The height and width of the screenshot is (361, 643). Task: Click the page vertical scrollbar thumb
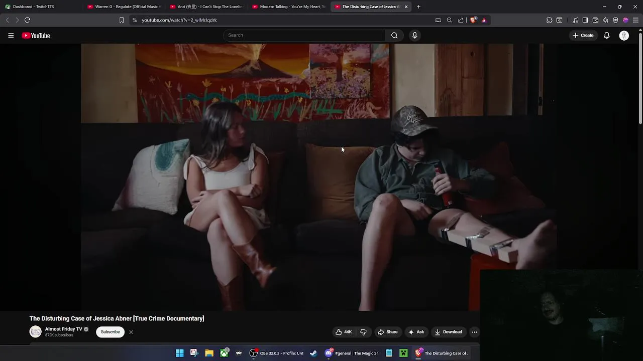[640, 78]
